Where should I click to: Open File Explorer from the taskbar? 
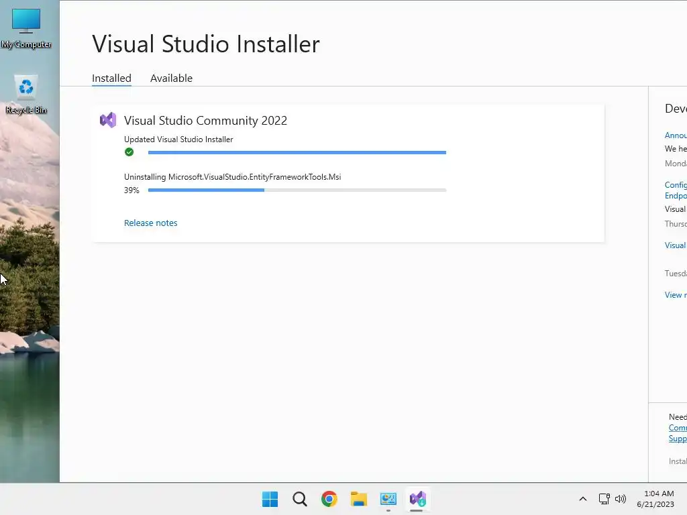click(359, 499)
